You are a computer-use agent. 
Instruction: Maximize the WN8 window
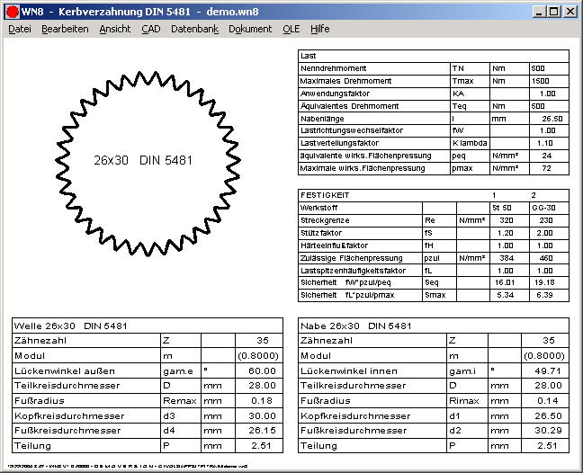tap(554, 11)
